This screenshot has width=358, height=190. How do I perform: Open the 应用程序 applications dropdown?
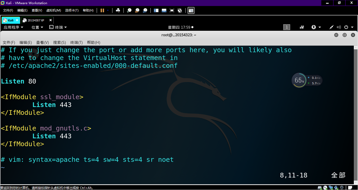13,27
